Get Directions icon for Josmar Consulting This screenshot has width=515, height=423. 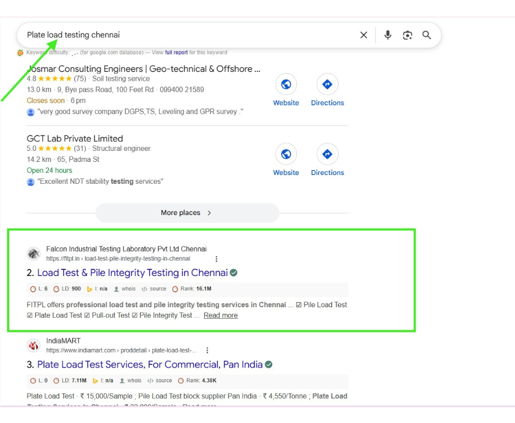(327, 84)
